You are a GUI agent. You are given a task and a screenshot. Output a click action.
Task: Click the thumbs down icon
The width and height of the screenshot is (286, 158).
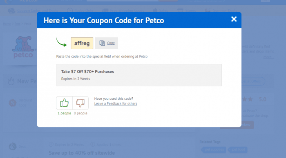(x=80, y=103)
